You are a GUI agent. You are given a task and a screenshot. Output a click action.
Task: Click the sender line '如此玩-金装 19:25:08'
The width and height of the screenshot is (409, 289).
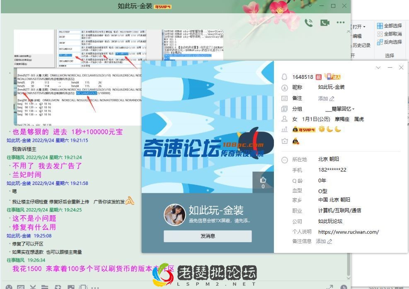29,236
